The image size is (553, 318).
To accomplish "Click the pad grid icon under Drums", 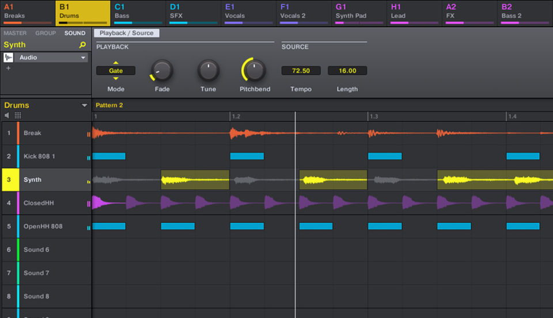I will click(18, 115).
